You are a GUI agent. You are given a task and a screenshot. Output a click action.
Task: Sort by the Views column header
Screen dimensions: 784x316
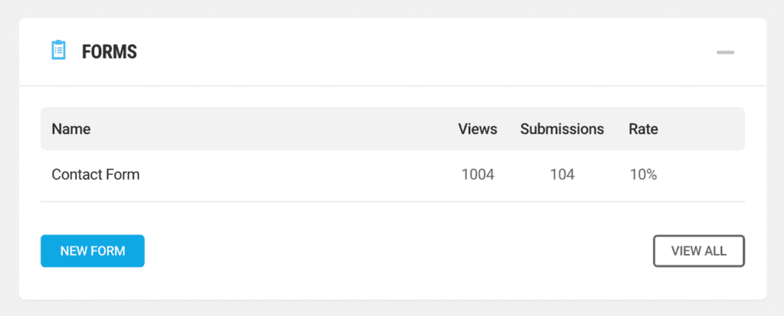point(478,129)
